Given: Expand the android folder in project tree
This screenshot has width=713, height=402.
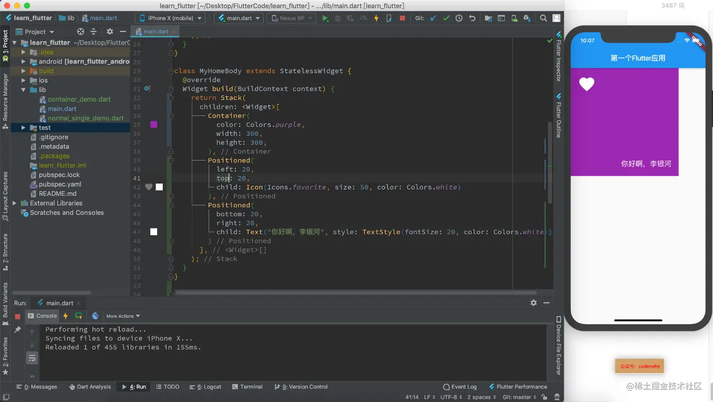Looking at the screenshot, I should tap(24, 61).
